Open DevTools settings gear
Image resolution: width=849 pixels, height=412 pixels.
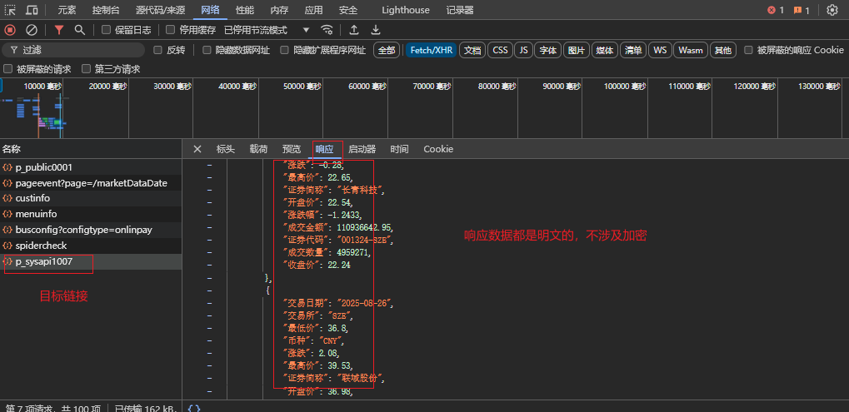[x=832, y=10]
